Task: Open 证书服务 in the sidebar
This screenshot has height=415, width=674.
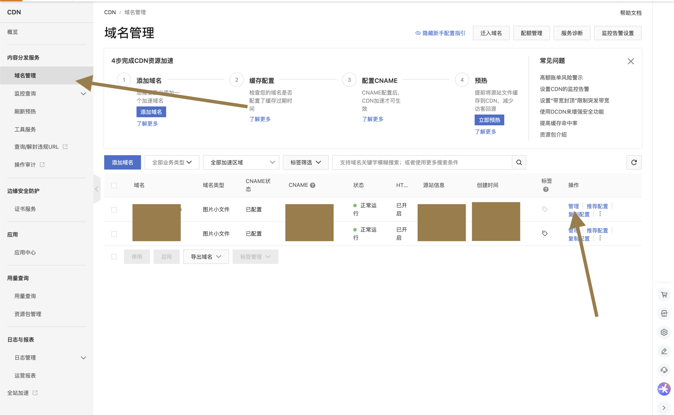Action: [x=25, y=209]
